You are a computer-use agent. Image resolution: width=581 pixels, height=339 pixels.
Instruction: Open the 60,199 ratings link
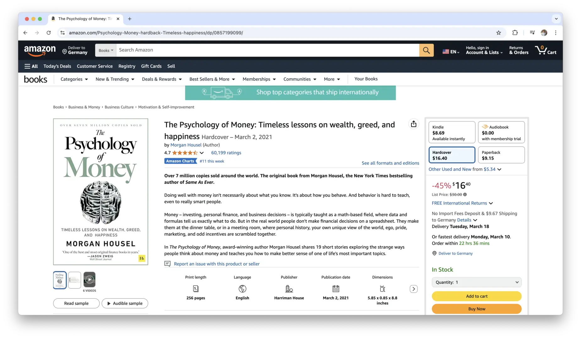226,153
